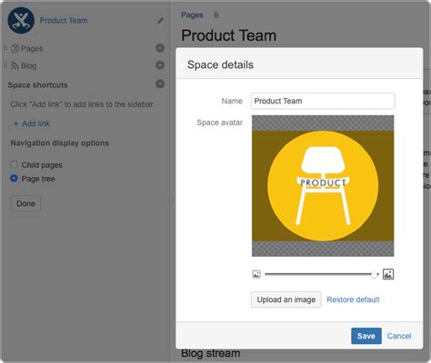Save the space details
431x363 pixels.
pos(366,336)
